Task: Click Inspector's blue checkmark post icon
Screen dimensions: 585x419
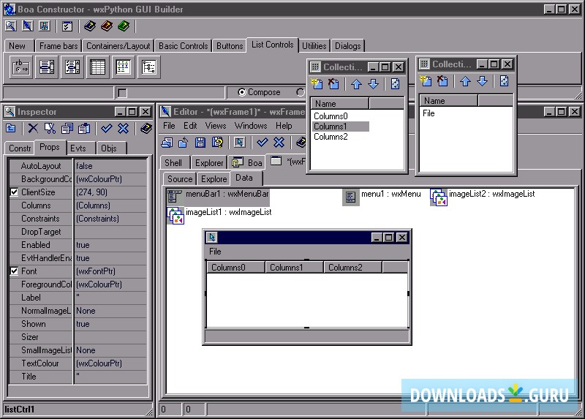Action: pyautogui.click(x=107, y=129)
